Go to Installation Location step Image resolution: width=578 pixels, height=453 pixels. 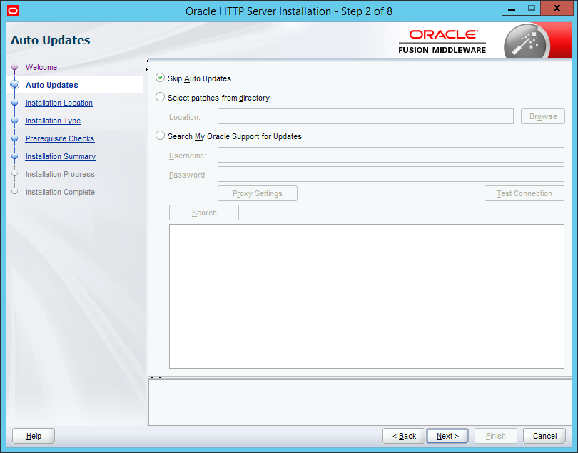(x=59, y=103)
